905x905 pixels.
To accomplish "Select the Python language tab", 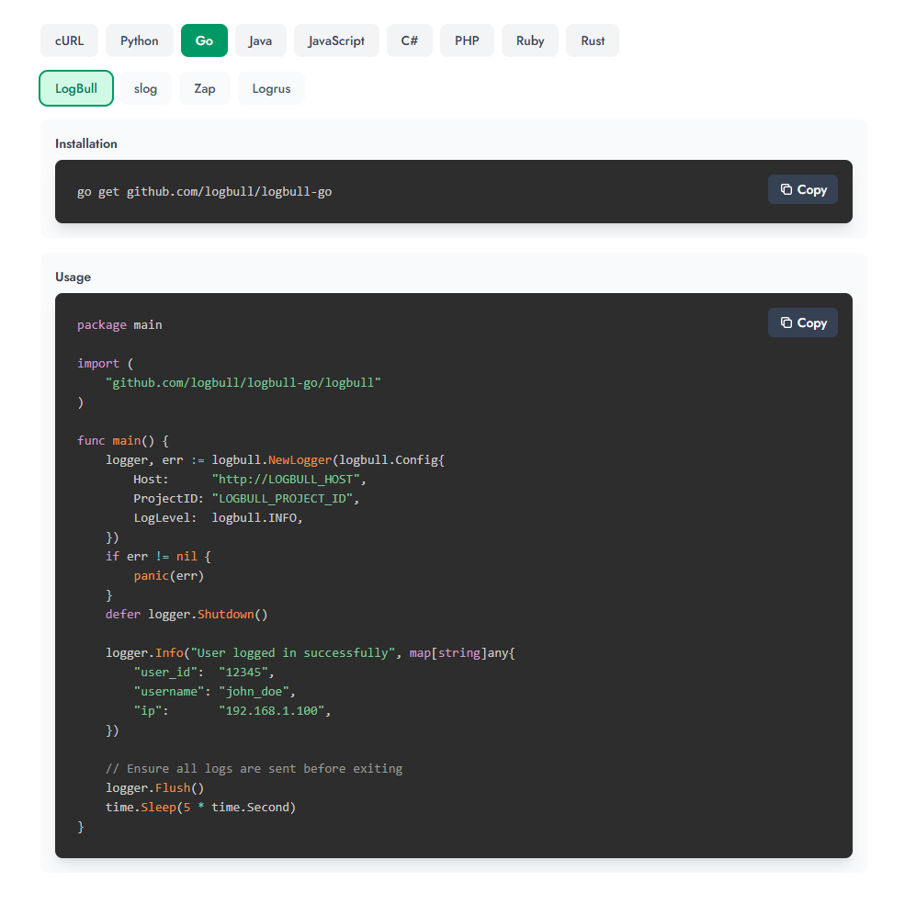I will (x=140, y=40).
